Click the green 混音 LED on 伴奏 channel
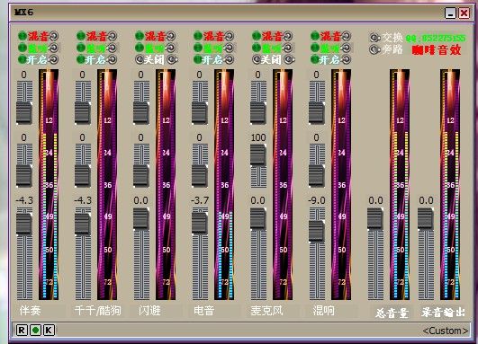 pos(23,36)
